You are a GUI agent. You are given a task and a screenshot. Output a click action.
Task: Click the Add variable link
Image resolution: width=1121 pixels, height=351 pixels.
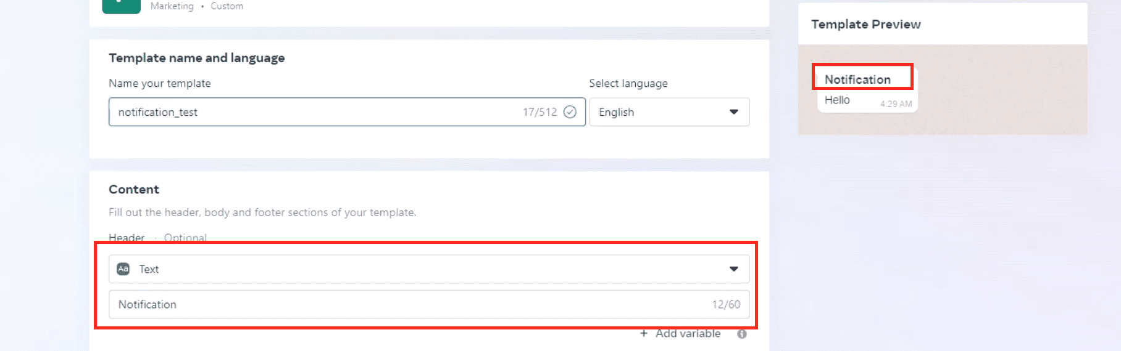pyautogui.click(x=688, y=333)
